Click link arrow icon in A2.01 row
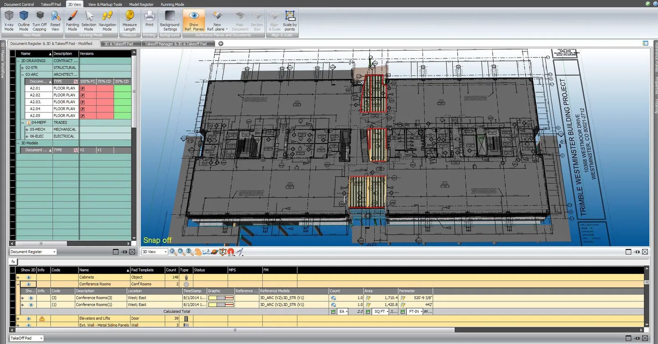The height and width of the screenshot is (344, 658). pos(83,88)
